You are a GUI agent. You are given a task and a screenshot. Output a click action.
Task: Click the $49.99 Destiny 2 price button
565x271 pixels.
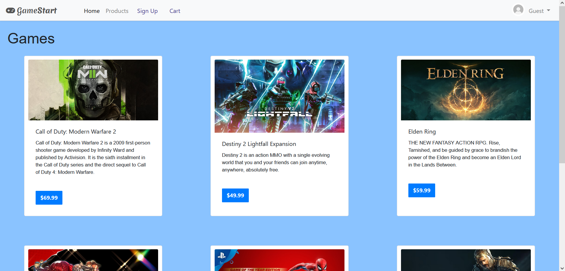point(235,195)
